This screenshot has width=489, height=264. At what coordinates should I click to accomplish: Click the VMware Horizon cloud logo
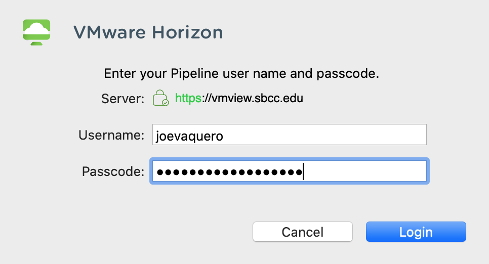[36, 32]
